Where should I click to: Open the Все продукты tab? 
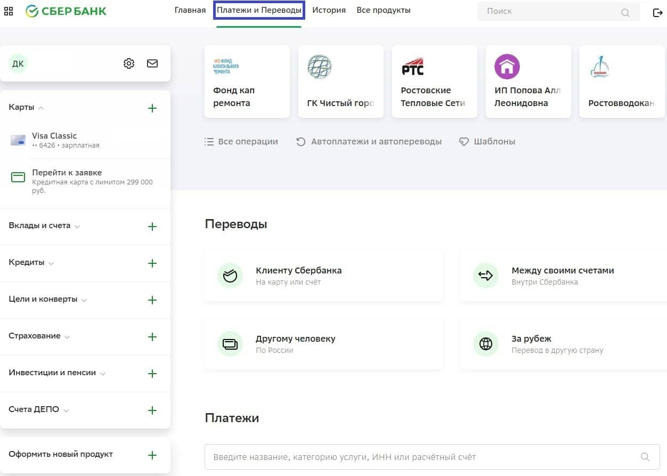point(383,10)
